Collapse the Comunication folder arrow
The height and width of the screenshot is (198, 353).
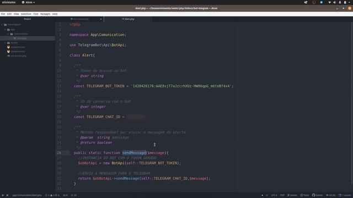8,34
